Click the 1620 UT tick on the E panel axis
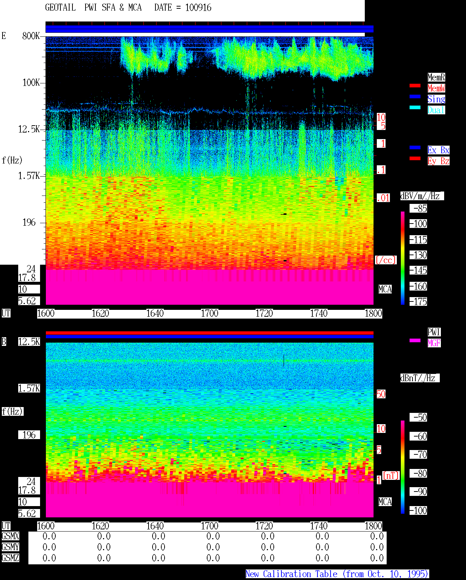Viewport: 466px width, 580px height. pos(100,313)
